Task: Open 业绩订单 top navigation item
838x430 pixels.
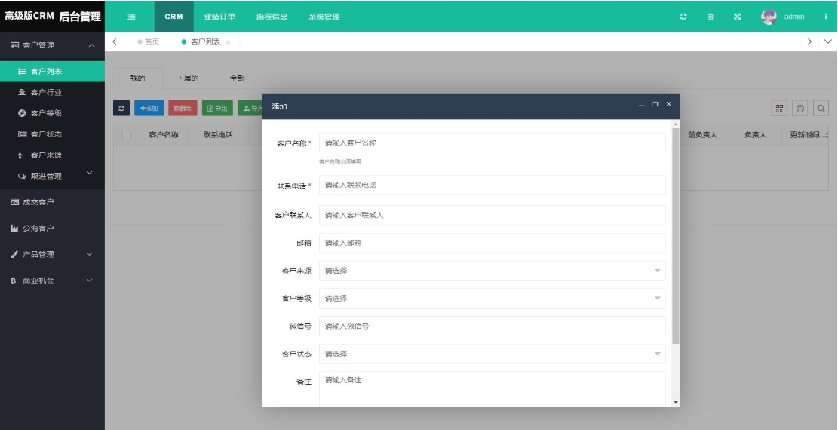Action: (x=219, y=17)
